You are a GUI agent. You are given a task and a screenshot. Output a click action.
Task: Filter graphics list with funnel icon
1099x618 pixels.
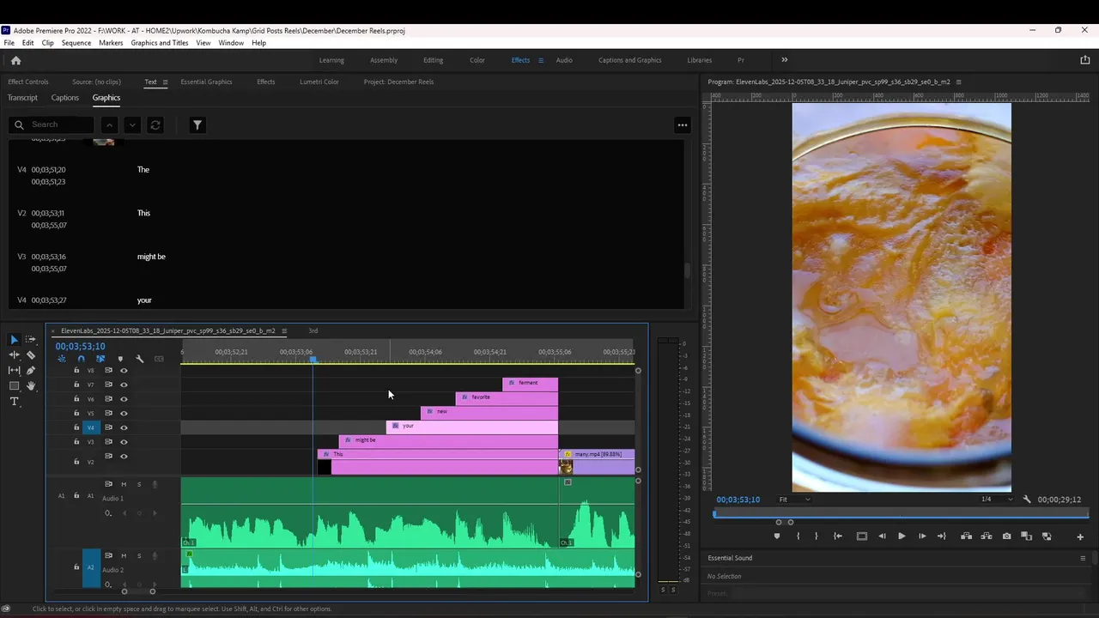pos(197,124)
